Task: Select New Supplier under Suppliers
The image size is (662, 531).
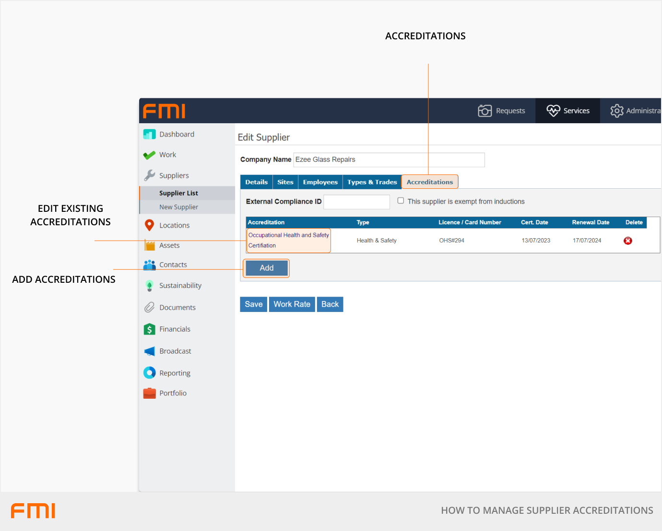Action: [178, 207]
